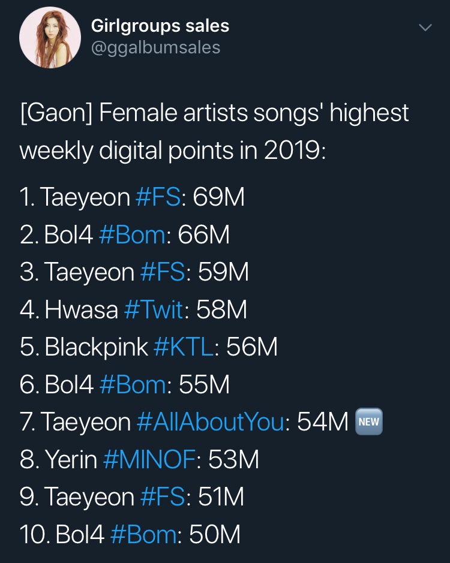The width and height of the screenshot is (450, 563).
Task: Open the #KTL hashtag
Action: (184, 347)
